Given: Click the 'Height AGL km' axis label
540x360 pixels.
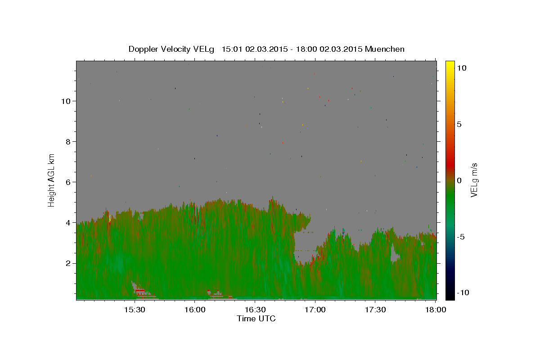Looking at the screenshot, I should (x=51, y=180).
